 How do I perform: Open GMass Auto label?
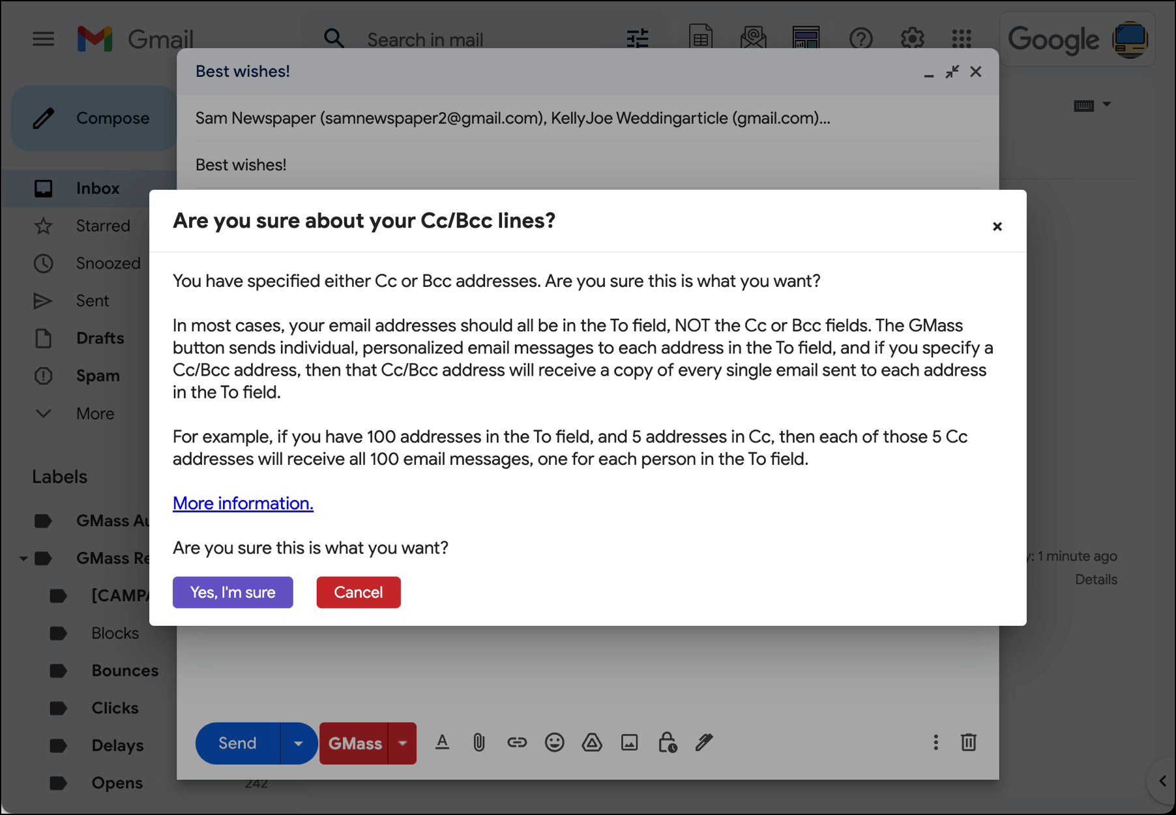click(x=112, y=521)
